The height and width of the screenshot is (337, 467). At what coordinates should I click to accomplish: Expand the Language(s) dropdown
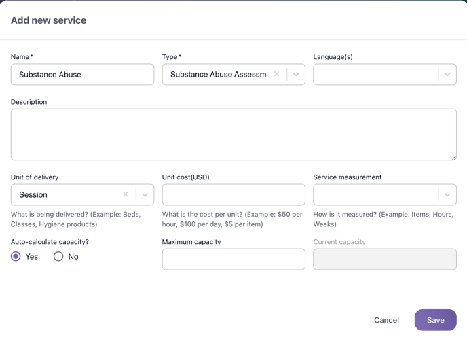coord(447,75)
